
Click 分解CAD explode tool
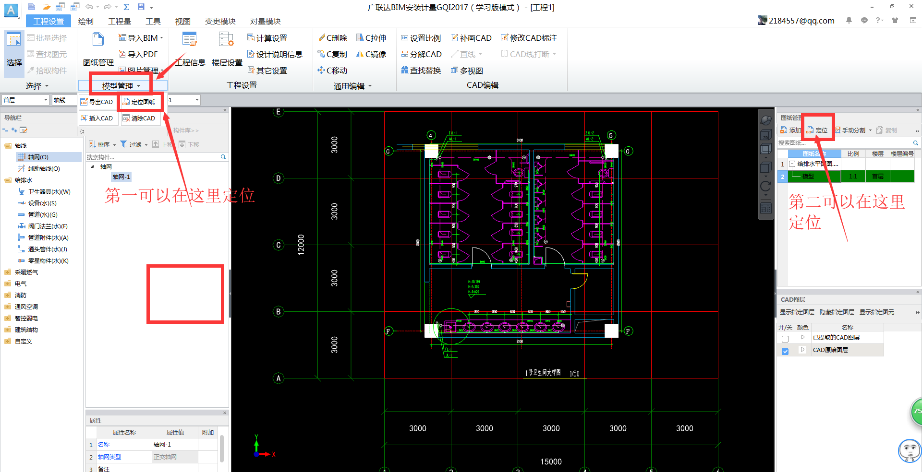pyautogui.click(x=421, y=54)
